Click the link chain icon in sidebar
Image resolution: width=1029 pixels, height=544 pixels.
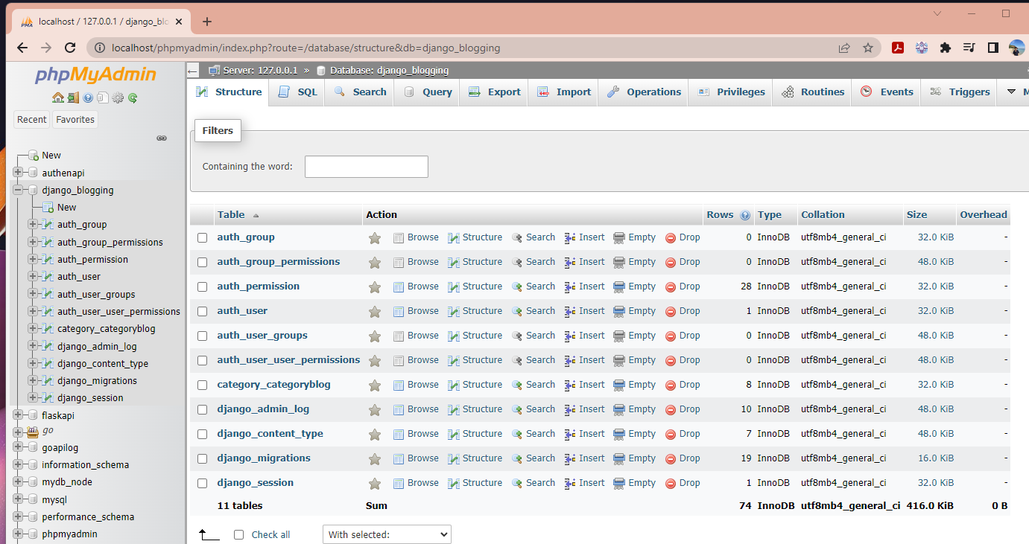(161, 138)
